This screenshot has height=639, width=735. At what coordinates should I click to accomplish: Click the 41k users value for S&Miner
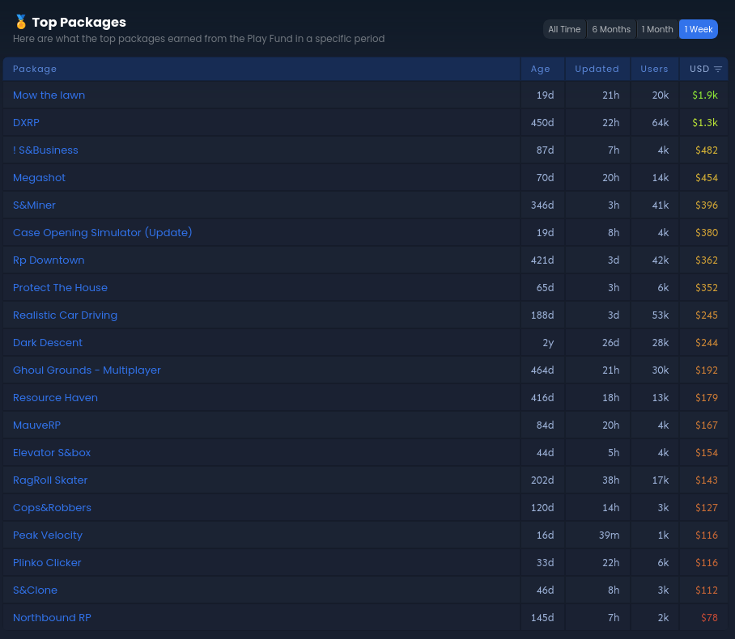(660, 205)
